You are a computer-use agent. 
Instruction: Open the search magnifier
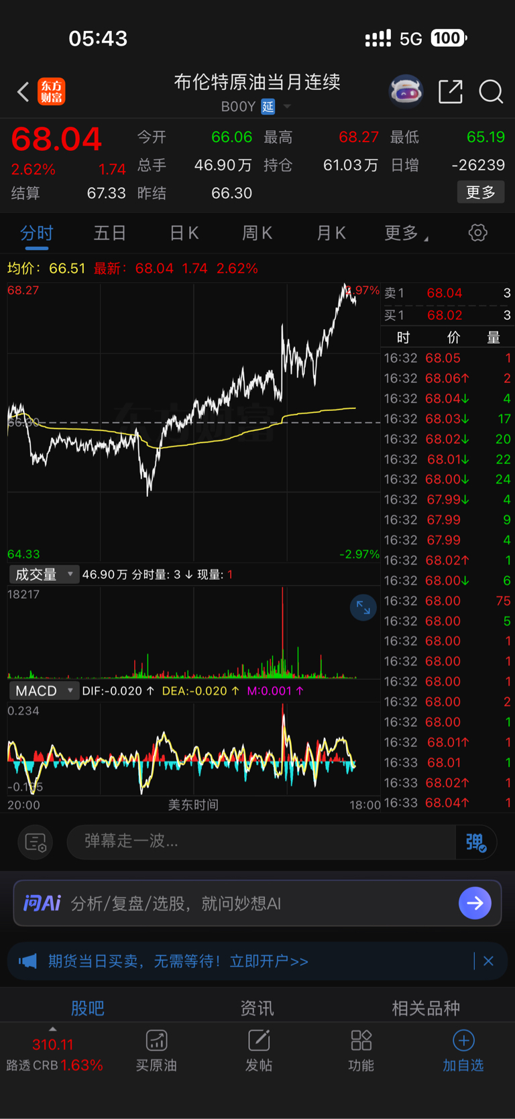point(491,92)
